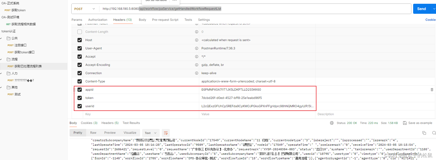Search within the response body
The width and height of the screenshot is (436, 160).
pos(434,133)
